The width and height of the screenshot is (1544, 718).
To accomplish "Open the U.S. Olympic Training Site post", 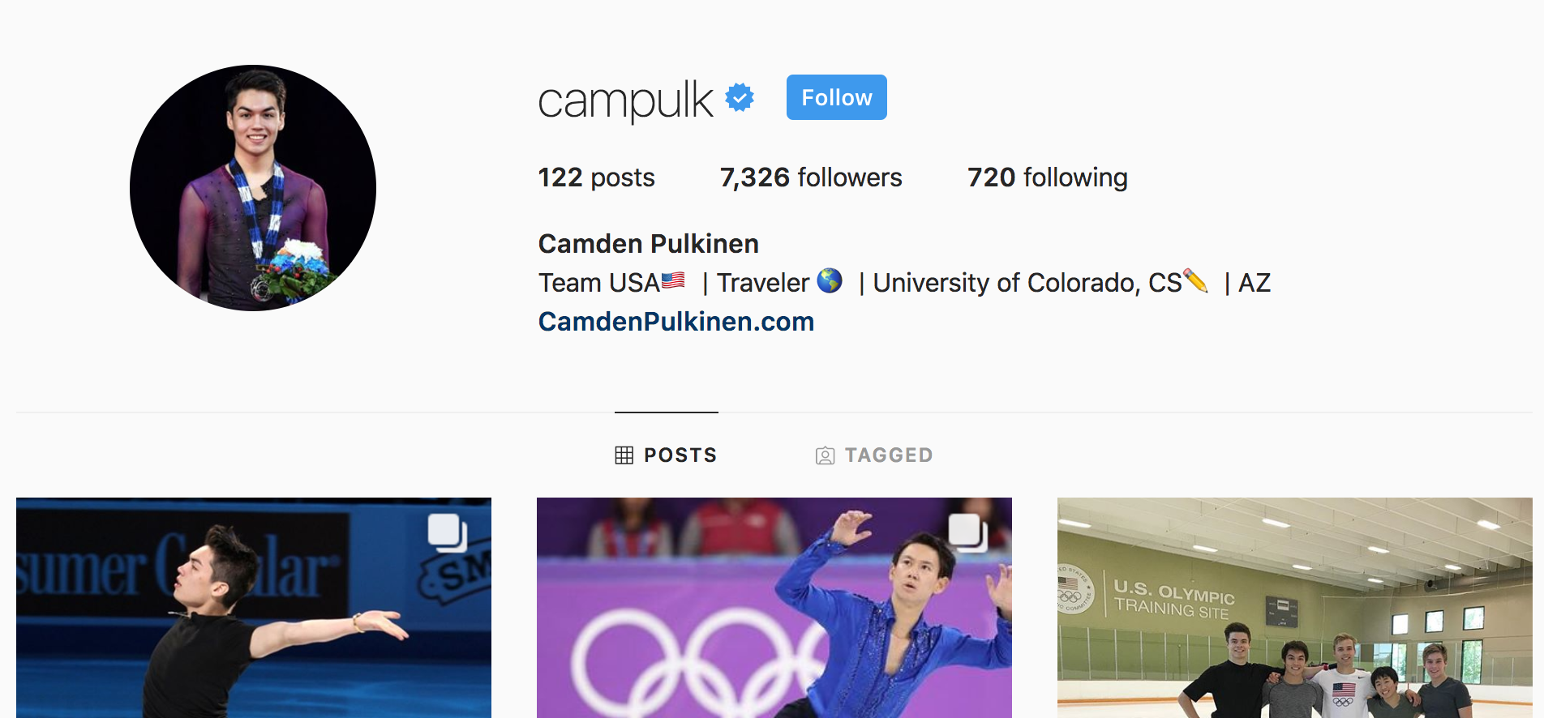I will click(x=1295, y=608).
